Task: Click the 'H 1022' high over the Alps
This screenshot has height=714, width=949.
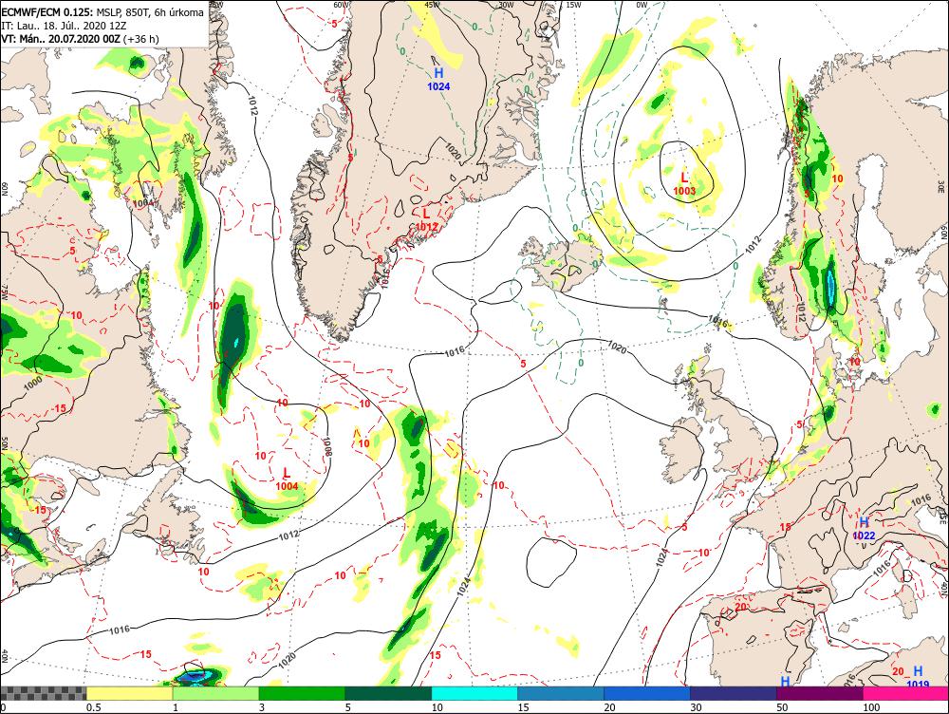Action: pos(864,529)
